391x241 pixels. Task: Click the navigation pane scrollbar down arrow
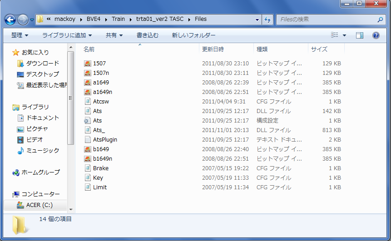pyautogui.click(x=71, y=210)
